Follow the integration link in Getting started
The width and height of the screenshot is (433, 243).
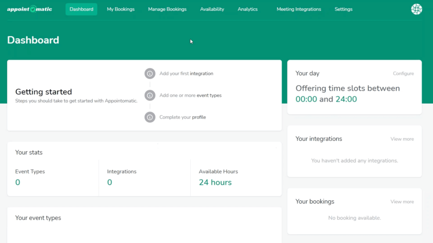tap(201, 74)
